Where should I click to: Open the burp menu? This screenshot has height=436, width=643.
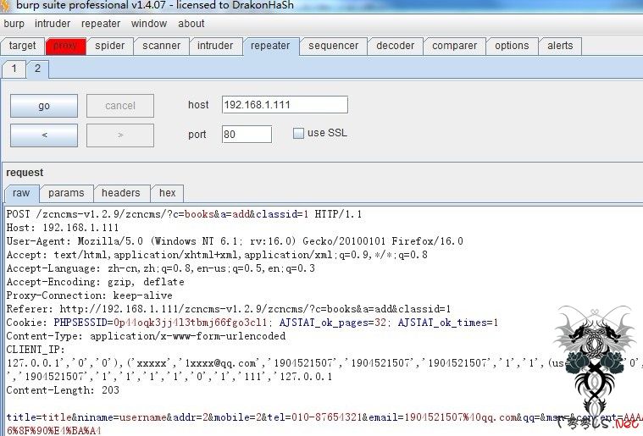[x=14, y=24]
